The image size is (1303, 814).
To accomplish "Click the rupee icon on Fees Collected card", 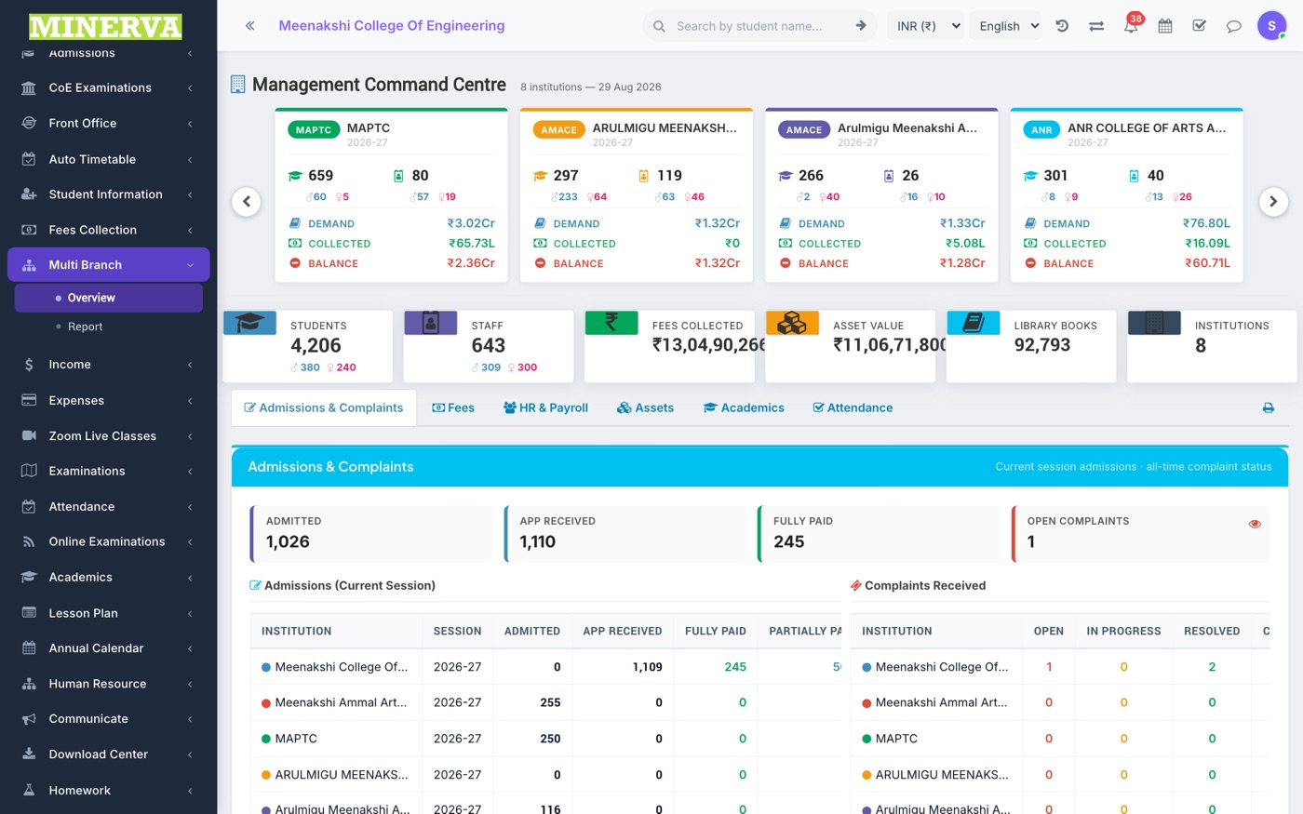I will pos(611,323).
